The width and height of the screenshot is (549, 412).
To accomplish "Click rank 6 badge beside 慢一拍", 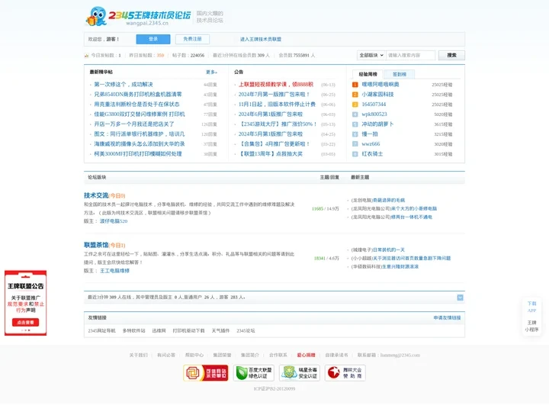I will [x=355, y=134].
